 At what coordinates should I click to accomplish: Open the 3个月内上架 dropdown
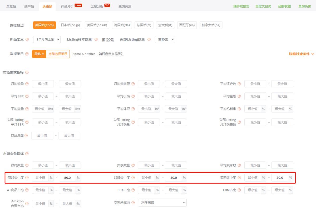pyautogui.click(x=47, y=39)
